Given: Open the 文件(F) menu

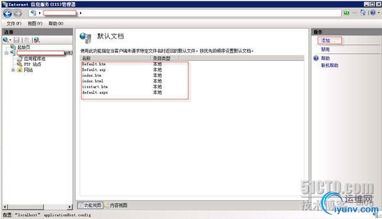Looking at the screenshot, I should click(14, 24).
